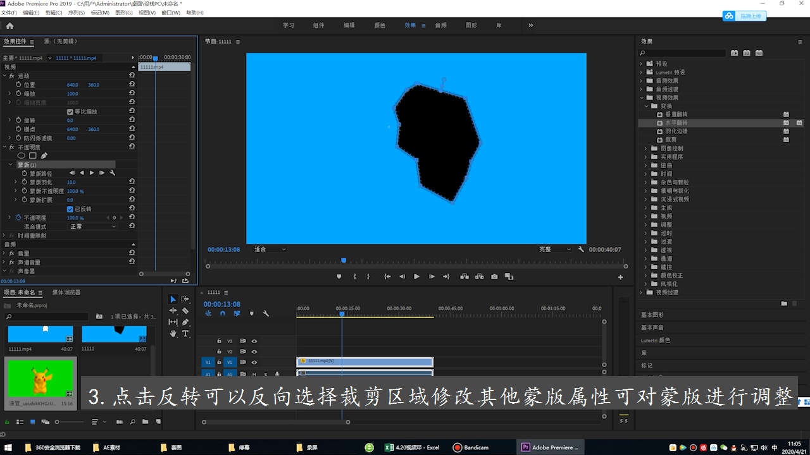Expand the Lumetri presets folder

(641, 72)
